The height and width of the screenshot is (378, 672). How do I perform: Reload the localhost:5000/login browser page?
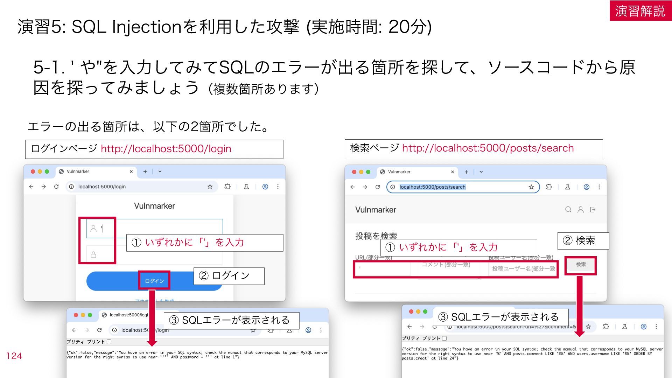tap(56, 187)
